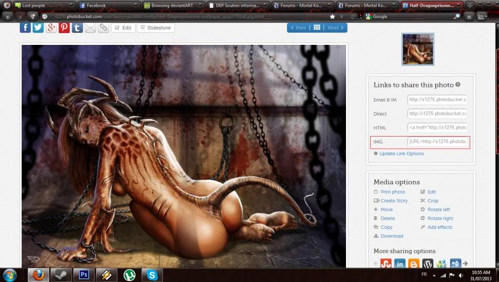Select the Direct link field
The width and height of the screenshot is (499, 282).
coord(437,114)
